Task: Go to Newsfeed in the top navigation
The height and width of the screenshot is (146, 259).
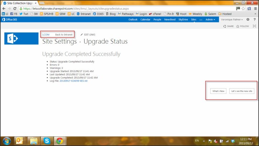Action: click(x=170, y=19)
